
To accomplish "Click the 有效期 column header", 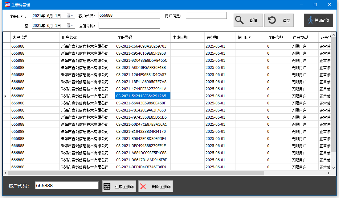I will coord(220,37).
